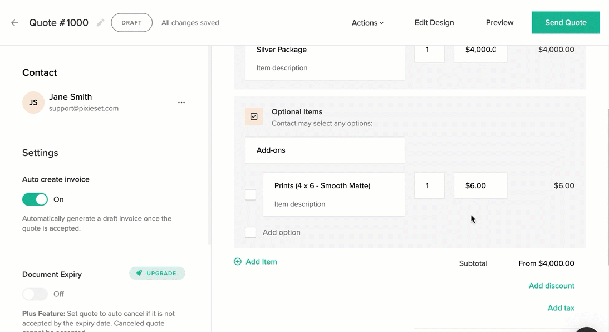Screen dimensions: 609x332
Task: Check the Prints 4x6 option checkbox
Action: 250,194
